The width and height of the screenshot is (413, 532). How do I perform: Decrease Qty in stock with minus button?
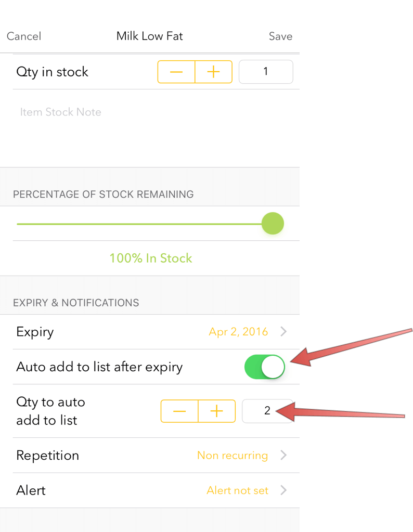point(176,72)
